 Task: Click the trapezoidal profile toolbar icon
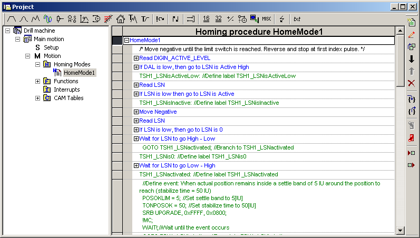[x=10, y=19]
